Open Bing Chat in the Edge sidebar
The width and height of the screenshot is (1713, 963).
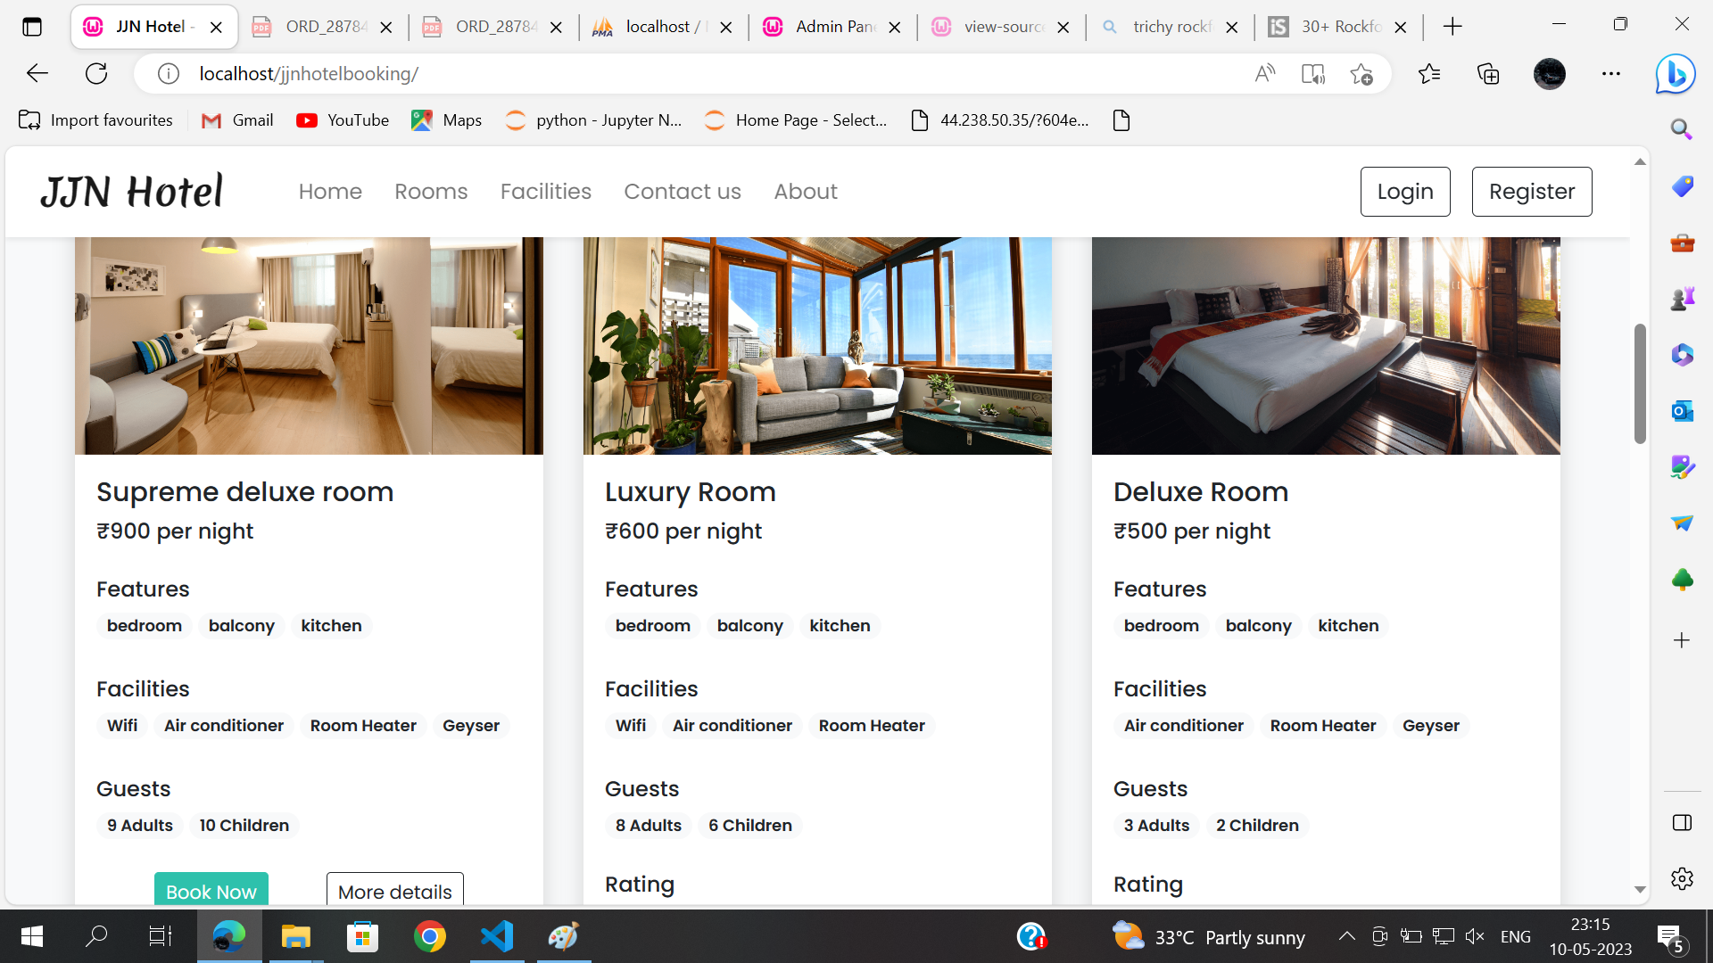coord(1676,74)
